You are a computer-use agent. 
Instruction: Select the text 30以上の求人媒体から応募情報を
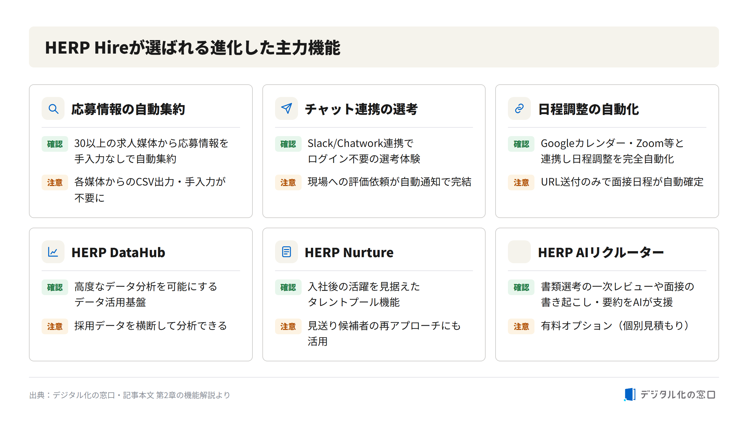151,143
